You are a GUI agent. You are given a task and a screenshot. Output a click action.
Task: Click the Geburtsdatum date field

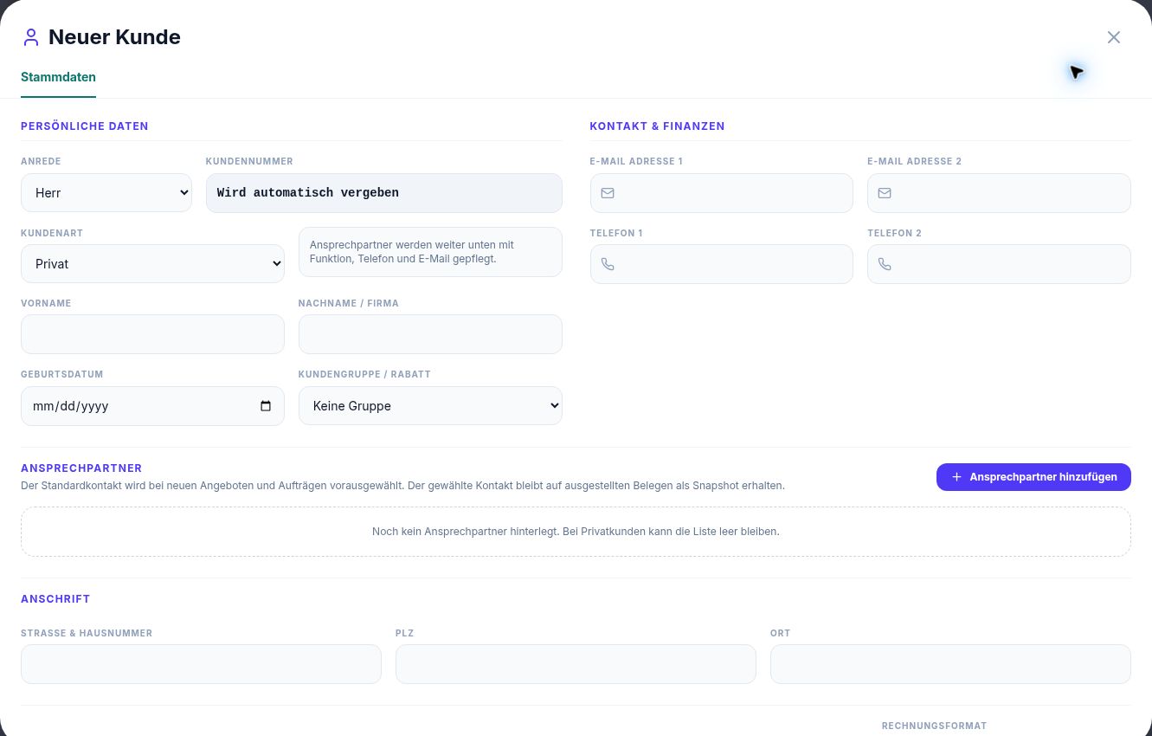click(152, 406)
